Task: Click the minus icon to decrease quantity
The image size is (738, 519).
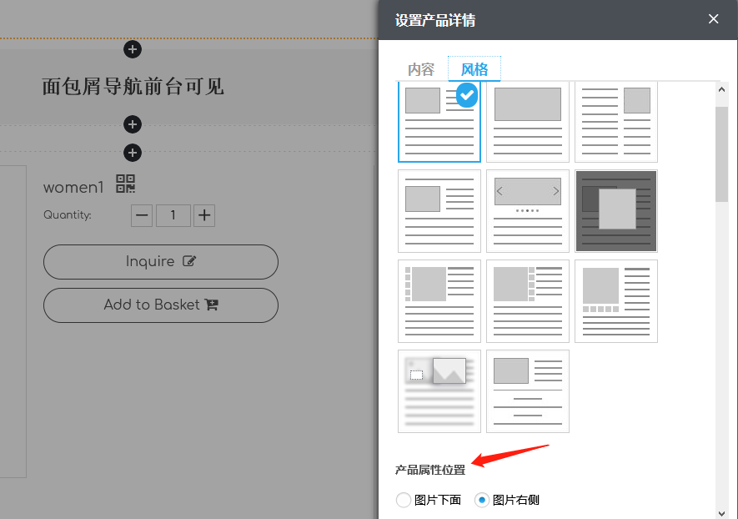Action: coord(141,215)
